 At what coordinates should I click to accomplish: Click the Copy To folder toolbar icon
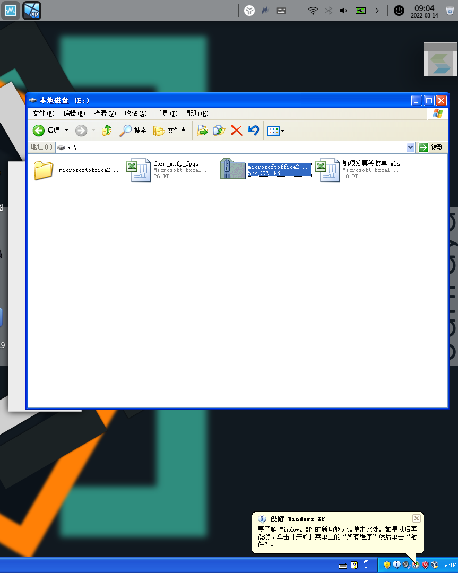pyautogui.click(x=219, y=131)
